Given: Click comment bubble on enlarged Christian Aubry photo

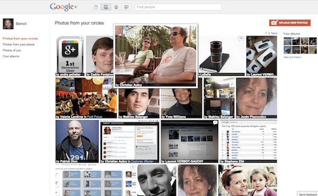Looking at the screenshot, I should pos(193,28).
